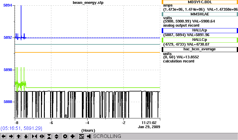Image resolution: width=238 pixels, height=140 pixels.
Task: Select the HALLC:p curve legend
Action: [200, 40]
